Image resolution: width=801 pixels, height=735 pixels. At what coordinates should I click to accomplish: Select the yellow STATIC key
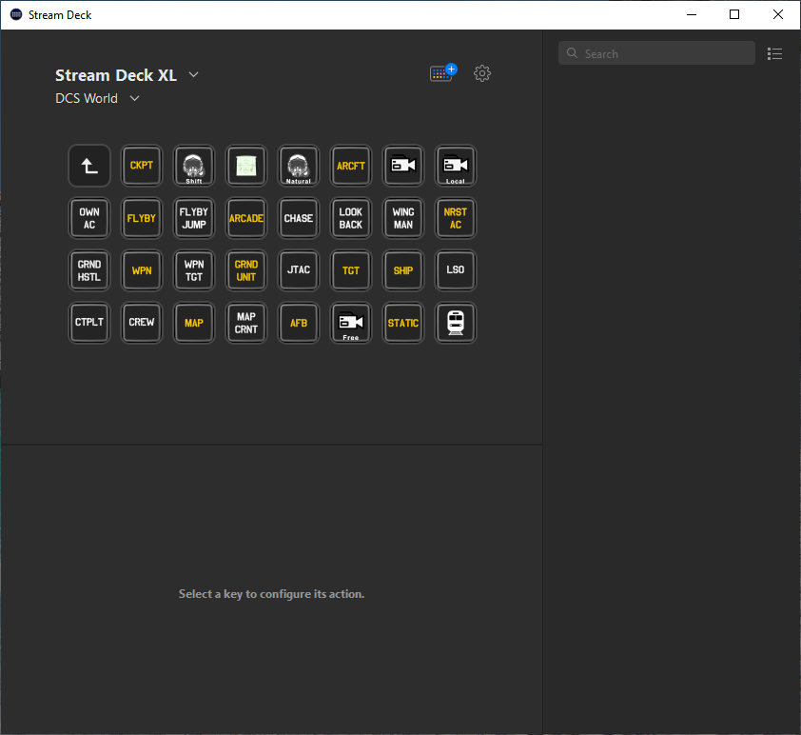[403, 323]
